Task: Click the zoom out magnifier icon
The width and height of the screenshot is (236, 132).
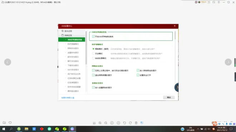Action: coord(106,123)
